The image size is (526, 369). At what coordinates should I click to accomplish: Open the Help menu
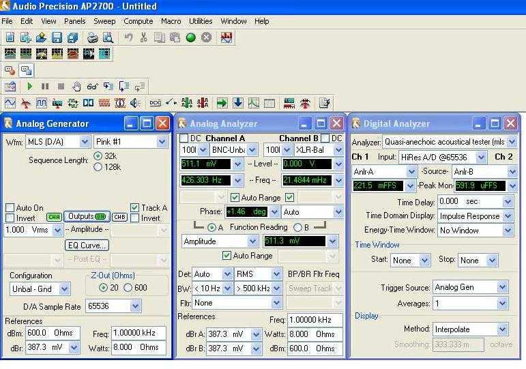click(262, 21)
